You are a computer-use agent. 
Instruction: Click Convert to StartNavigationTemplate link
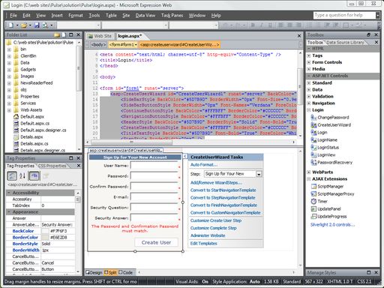tap(223, 190)
